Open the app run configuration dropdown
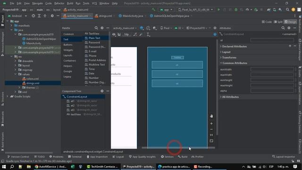302x170 pixels. click(x=166, y=9)
